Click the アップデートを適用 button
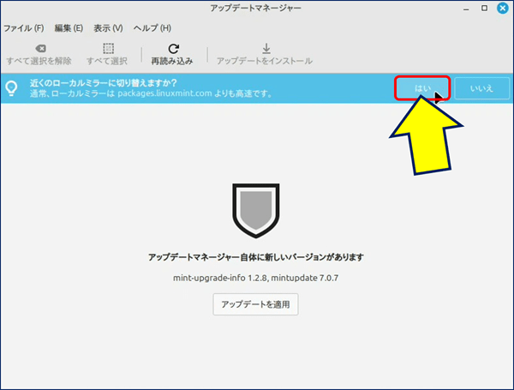This screenshot has width=514, height=390. pos(255,304)
